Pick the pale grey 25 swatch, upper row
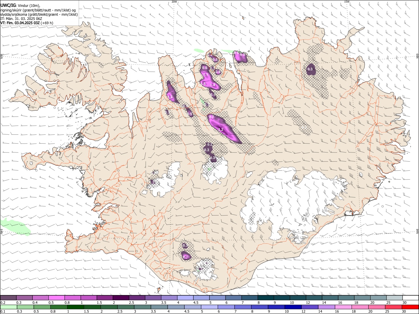 point(394,298)
